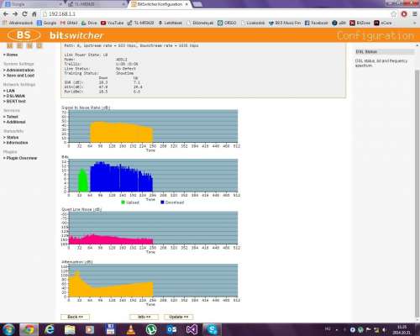The image size is (420, 336).
Task: Open the Facebook bookmark
Action: click(x=317, y=23)
